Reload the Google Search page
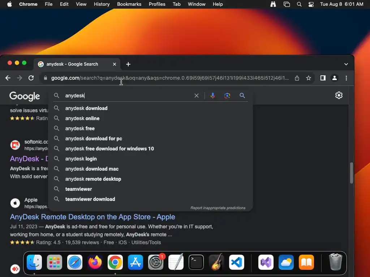The width and height of the screenshot is (370, 277). click(31, 78)
